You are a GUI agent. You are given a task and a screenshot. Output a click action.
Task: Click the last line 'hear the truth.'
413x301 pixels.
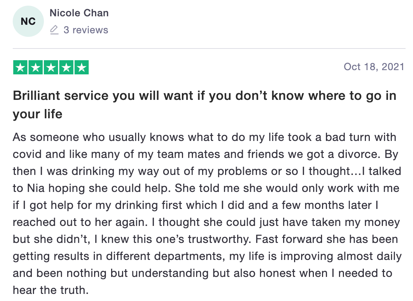tap(51, 290)
